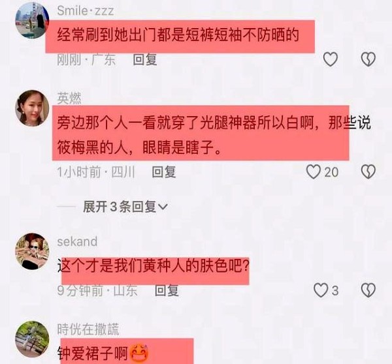Click the chevron next to 展开3条回复
392x364 pixels.
point(163,207)
